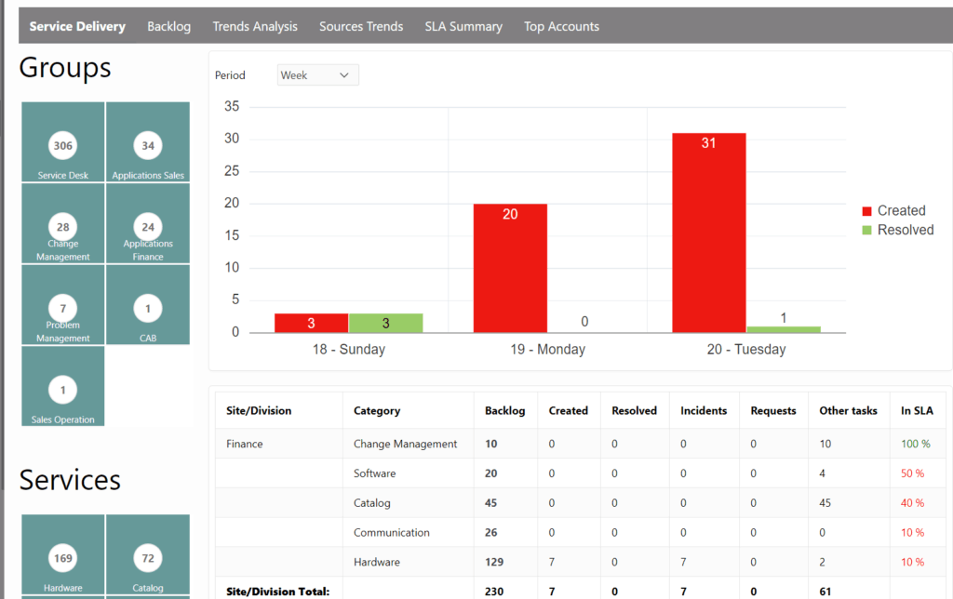Open the Problem Management group tile
Image resolution: width=953 pixels, height=599 pixels.
click(x=62, y=305)
